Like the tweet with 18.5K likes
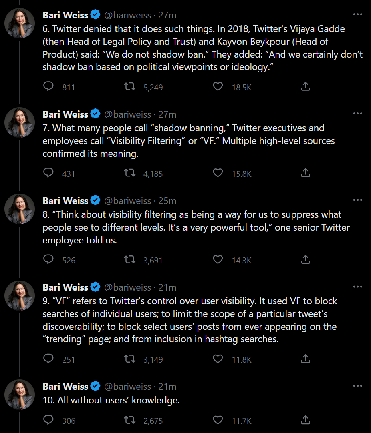Screen dimensions: 371x433 218,86
